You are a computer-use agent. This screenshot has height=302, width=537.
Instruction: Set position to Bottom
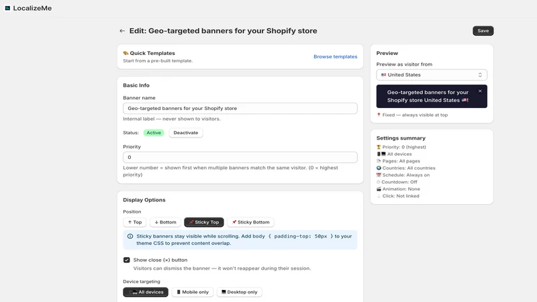point(165,222)
